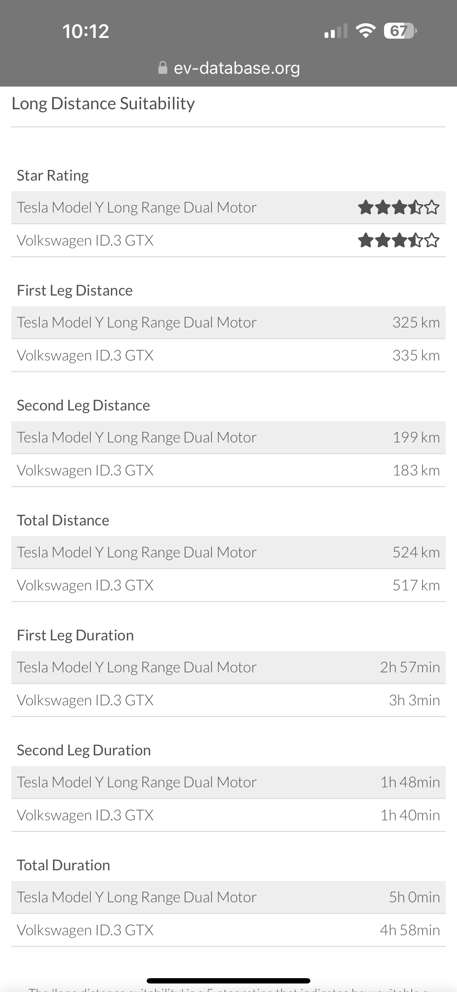Image resolution: width=457 pixels, height=992 pixels.
Task: Tap Volkswagen ID.3 GTX row showing 335 km
Action: coord(228,356)
